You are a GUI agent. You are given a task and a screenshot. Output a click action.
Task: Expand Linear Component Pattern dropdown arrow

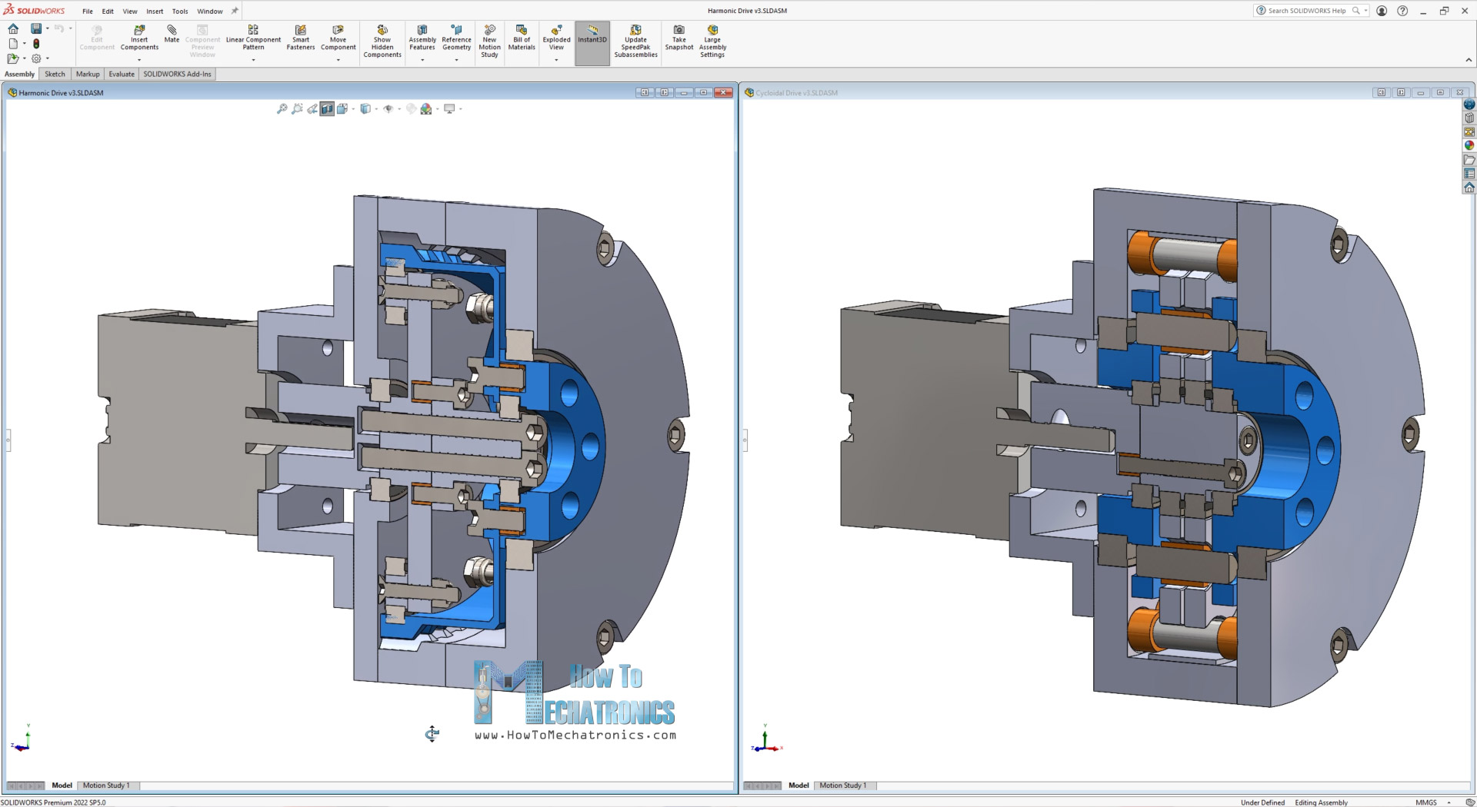click(x=253, y=60)
